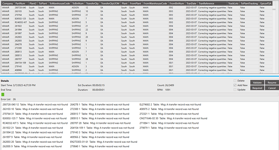Click the import progress bar
The width and height of the screenshot is (279, 150).
(139, 94)
